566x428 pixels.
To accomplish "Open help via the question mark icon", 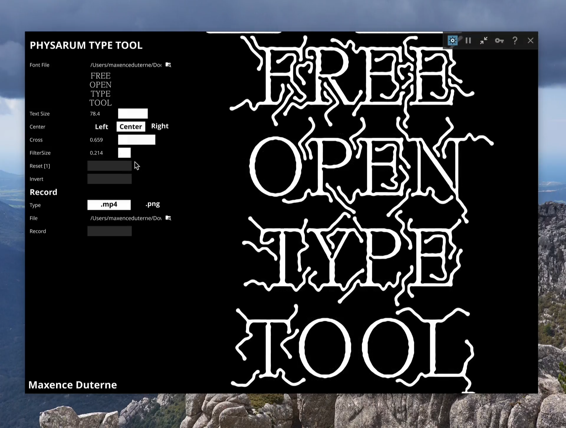I will (515, 40).
